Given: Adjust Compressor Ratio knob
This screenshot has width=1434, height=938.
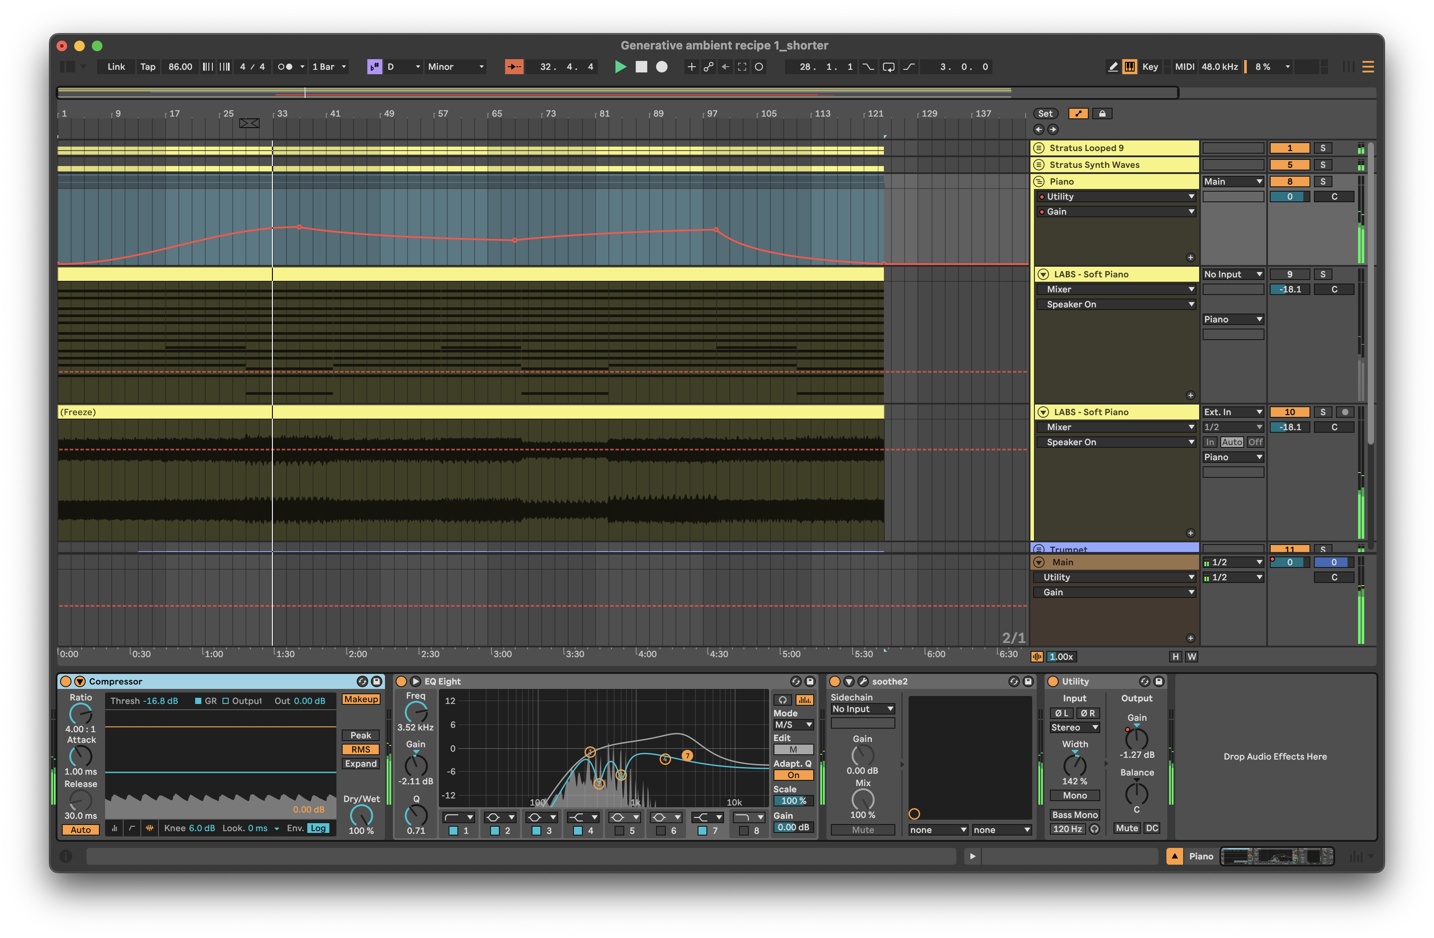Looking at the screenshot, I should coord(80,715).
